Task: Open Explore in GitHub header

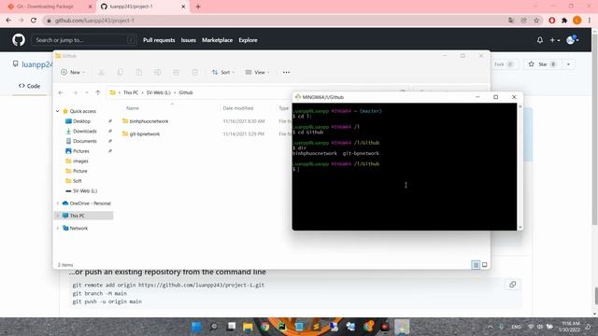Action: tap(248, 40)
